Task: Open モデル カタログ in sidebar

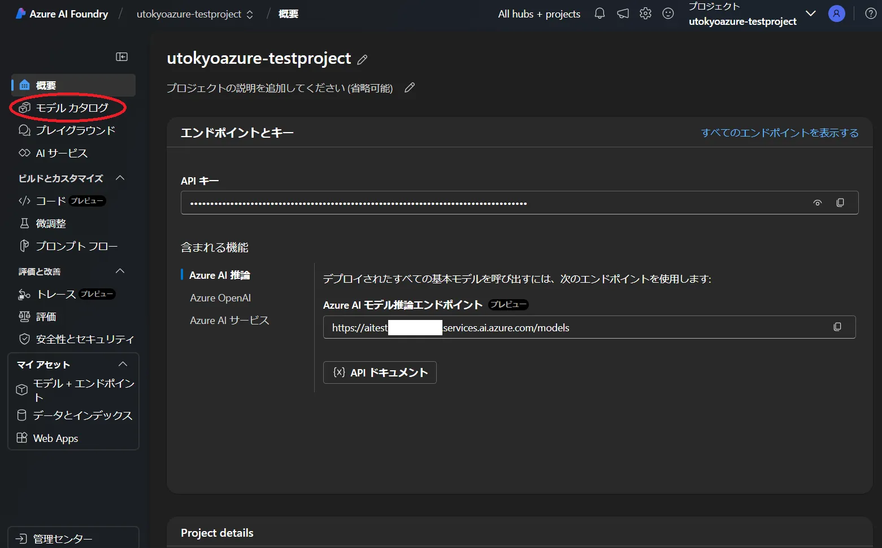Action: tap(72, 108)
